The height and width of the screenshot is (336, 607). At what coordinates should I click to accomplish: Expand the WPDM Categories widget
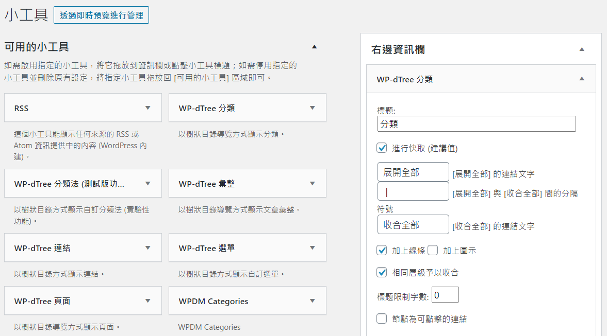[x=313, y=300]
